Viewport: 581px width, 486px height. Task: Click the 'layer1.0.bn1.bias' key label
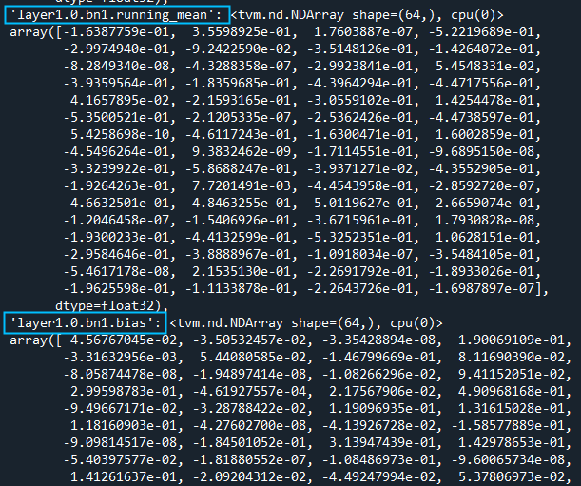(85, 323)
